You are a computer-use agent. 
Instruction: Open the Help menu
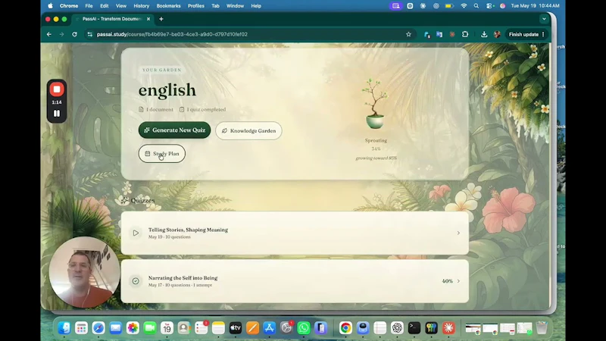(256, 6)
